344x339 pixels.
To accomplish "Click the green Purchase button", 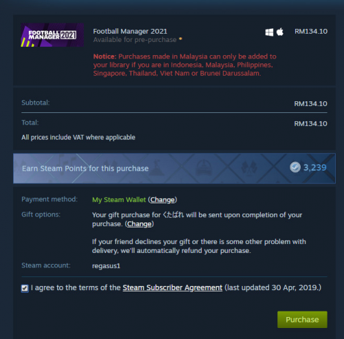I will [x=302, y=320].
